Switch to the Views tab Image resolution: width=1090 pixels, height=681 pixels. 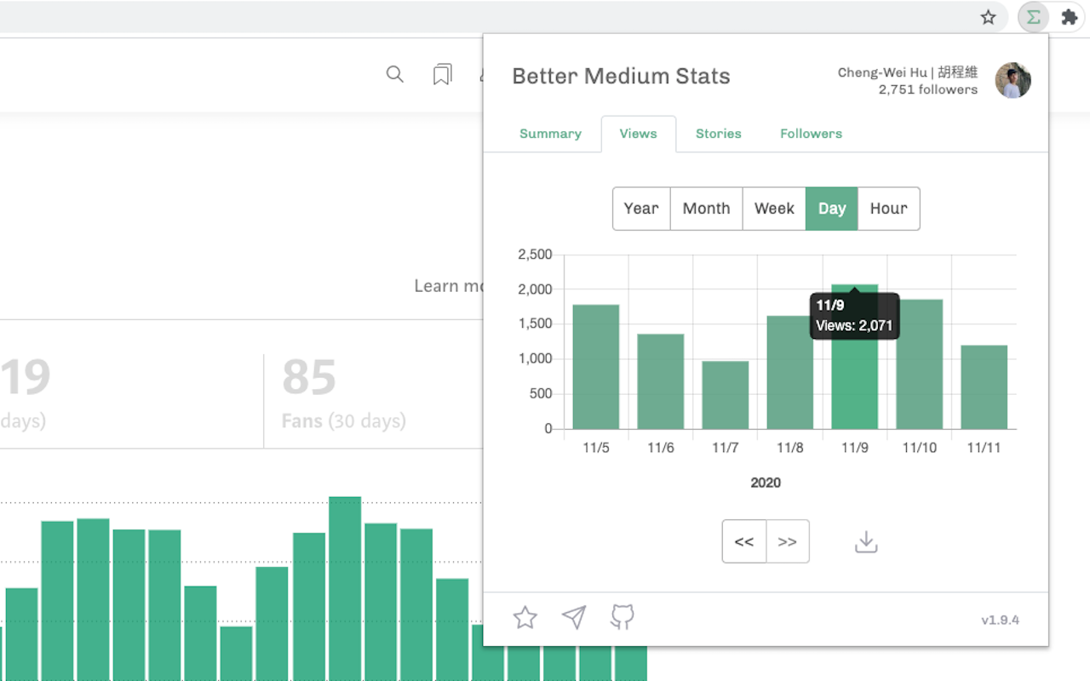(x=639, y=134)
